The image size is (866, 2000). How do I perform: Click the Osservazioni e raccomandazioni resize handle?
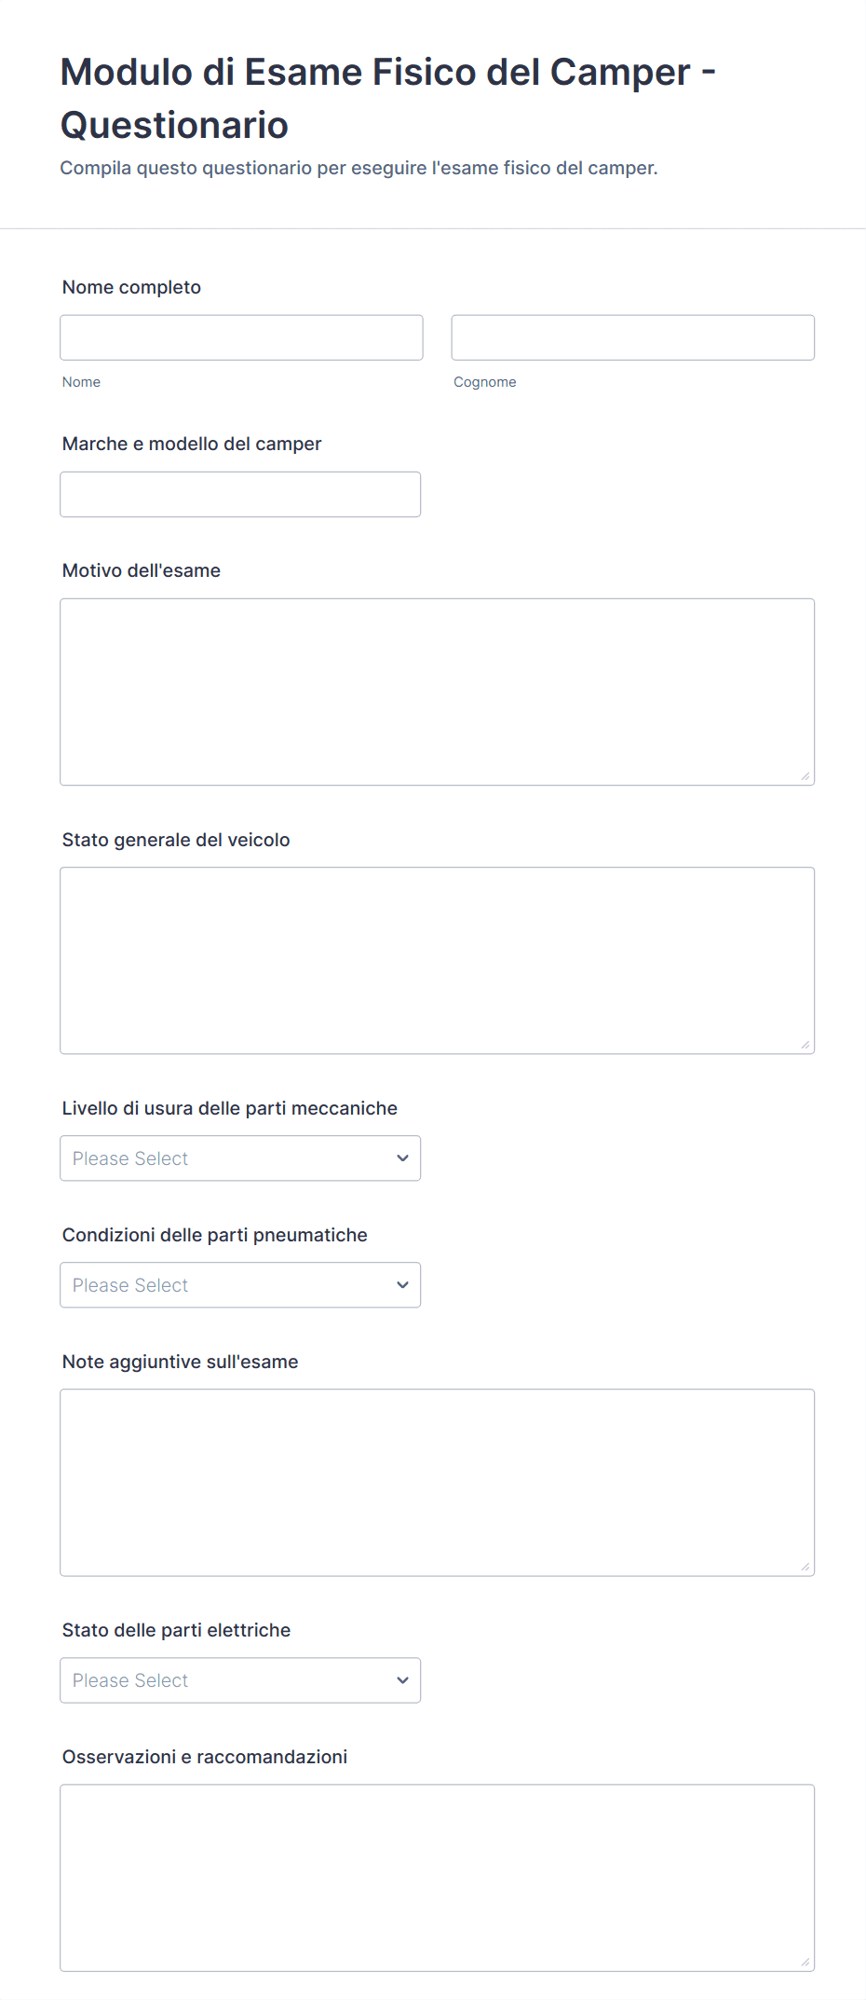tap(805, 1962)
